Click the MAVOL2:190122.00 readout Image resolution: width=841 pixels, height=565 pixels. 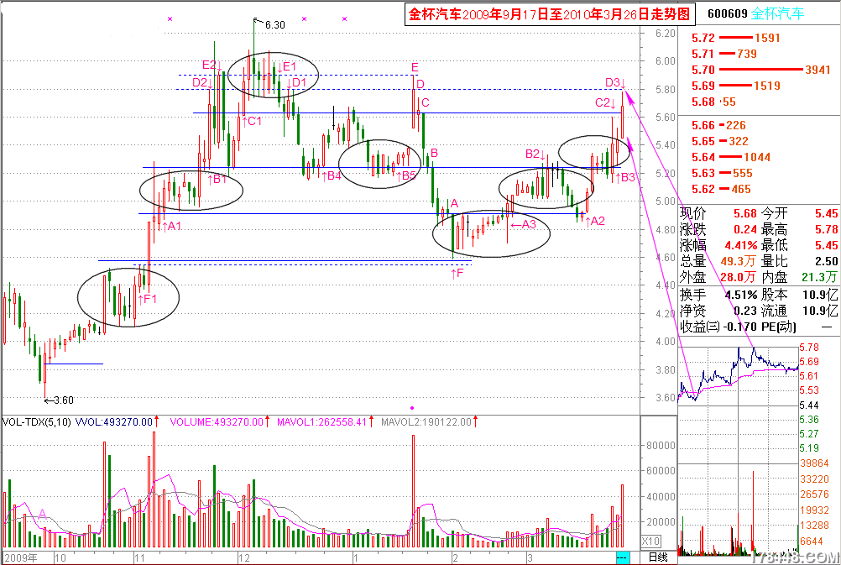[x=426, y=422]
